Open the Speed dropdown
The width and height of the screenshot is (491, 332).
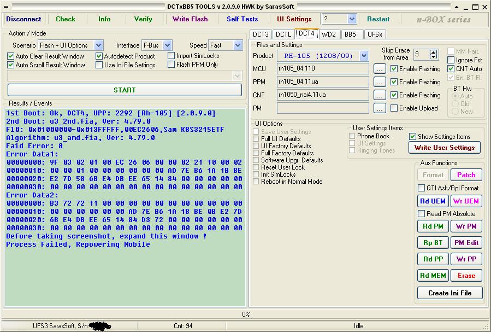(x=238, y=45)
